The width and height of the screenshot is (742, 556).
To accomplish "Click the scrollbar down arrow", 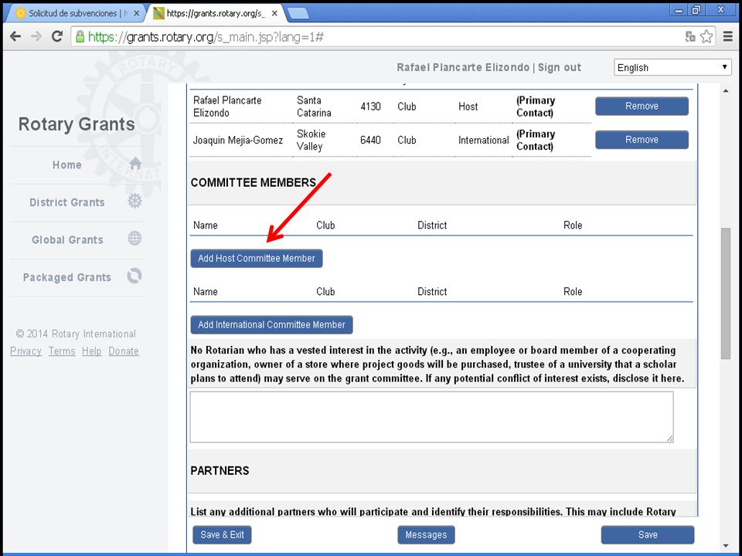I will coord(726,546).
